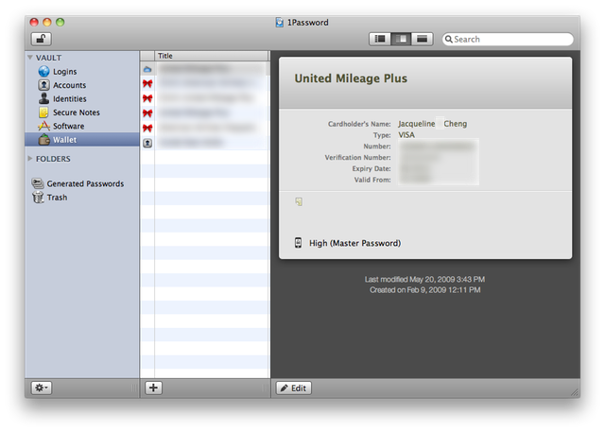Open the Logins category
Viewport: 605px width, 432px height.
pos(82,71)
